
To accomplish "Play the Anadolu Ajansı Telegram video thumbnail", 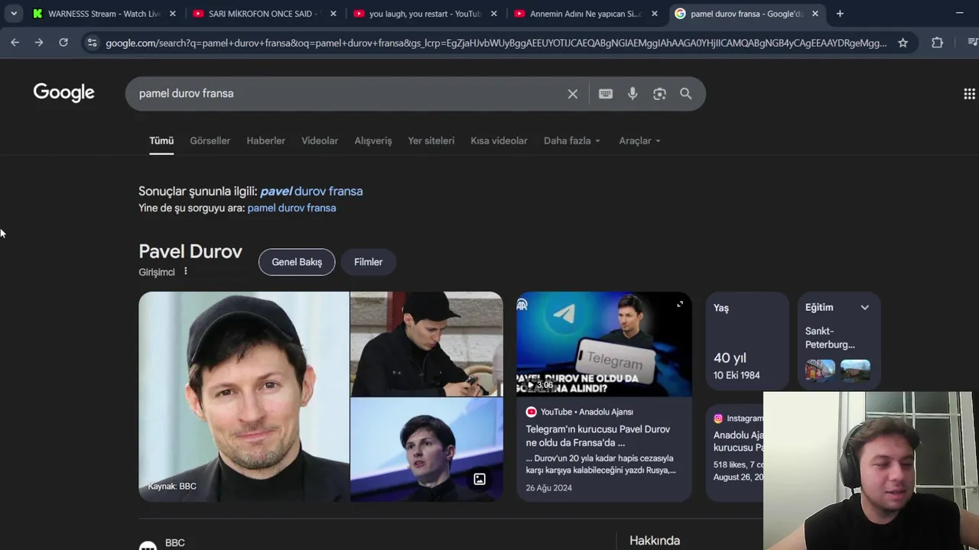I will (603, 344).
